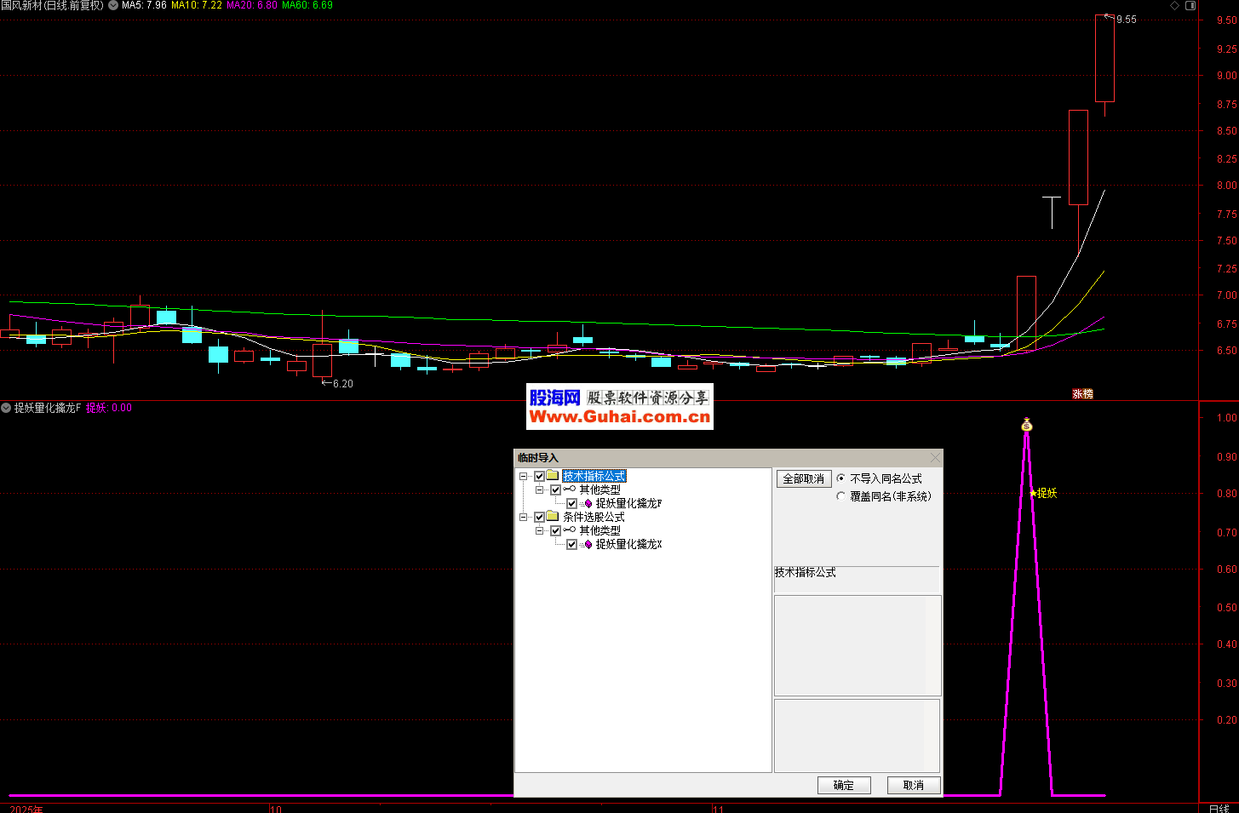Click the yellow folder icon beside 条件选股公式
1239x813 pixels.
pyautogui.click(x=553, y=517)
